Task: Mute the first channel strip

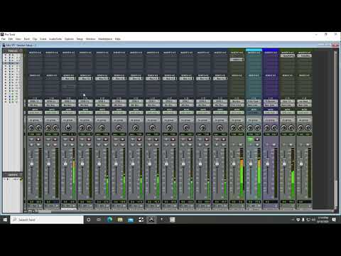Action: 38,144
